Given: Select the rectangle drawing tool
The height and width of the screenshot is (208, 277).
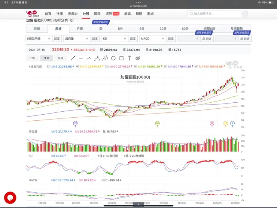Looking at the screenshot, I should (121, 58).
